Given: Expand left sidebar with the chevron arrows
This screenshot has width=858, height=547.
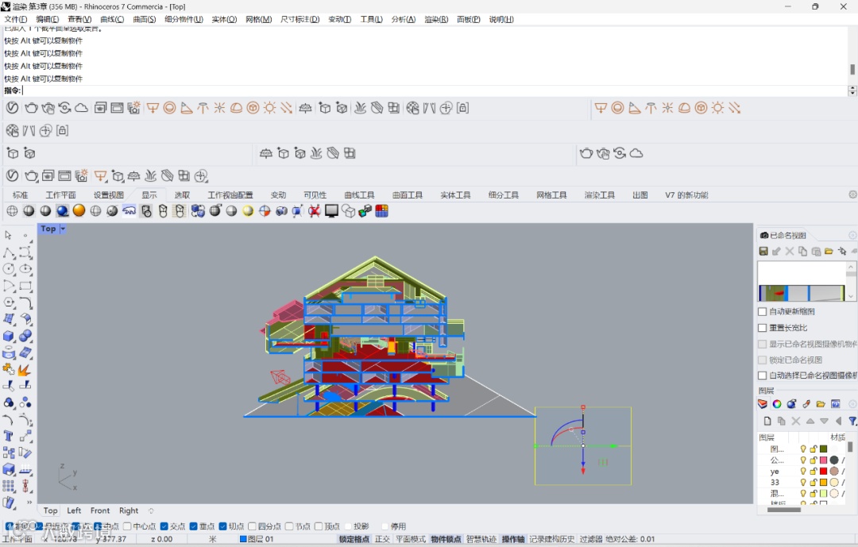Looking at the screenshot, I should point(29,503).
